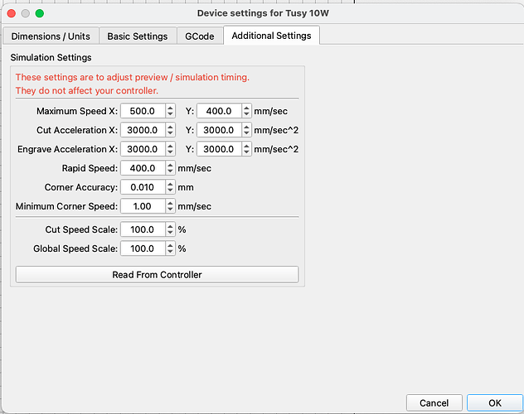Raise Rapid Speed with stepper up arrow
This screenshot has width=524, height=414.
pos(170,165)
